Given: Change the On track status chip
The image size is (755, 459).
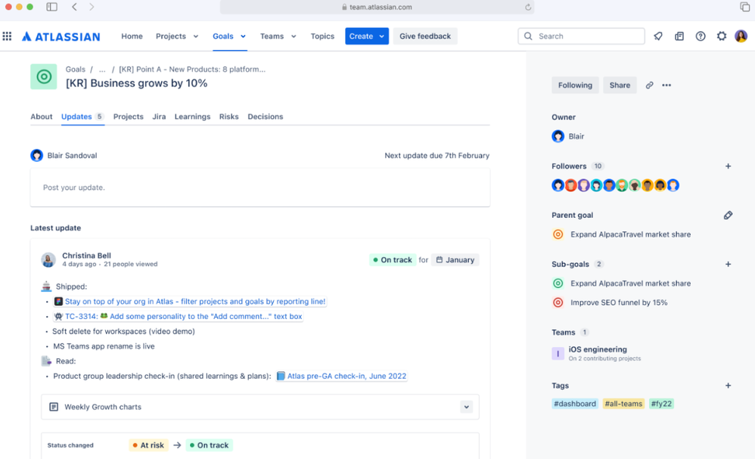Looking at the screenshot, I should [393, 259].
